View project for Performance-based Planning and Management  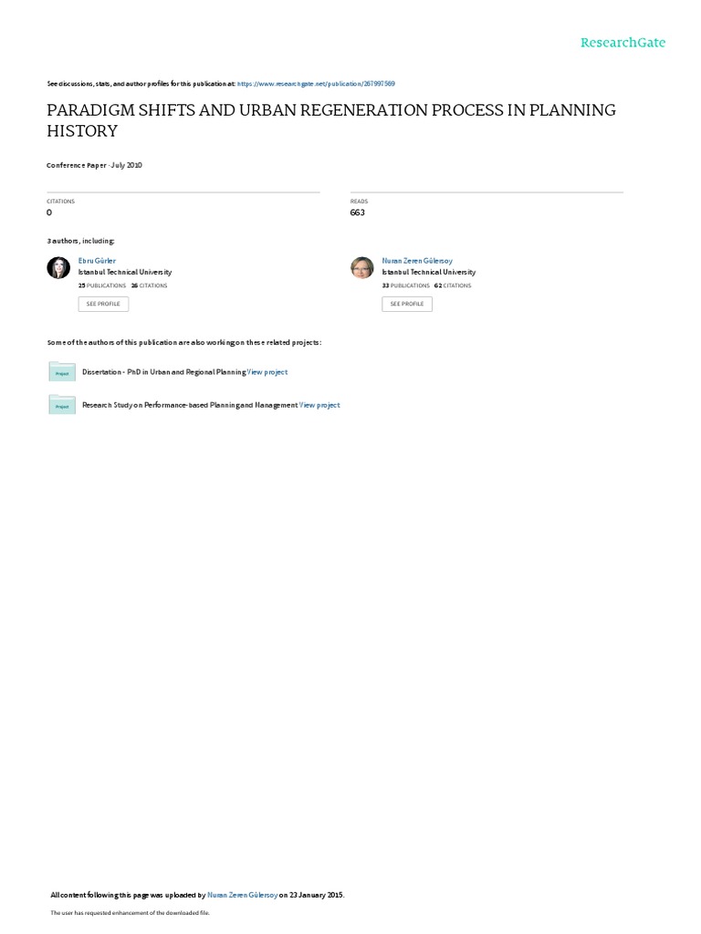[319, 405]
